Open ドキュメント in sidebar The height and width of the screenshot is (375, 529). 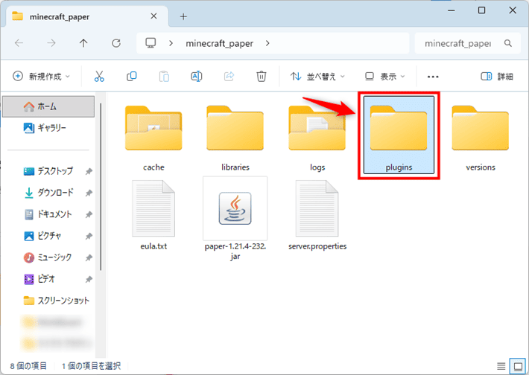(x=48, y=214)
